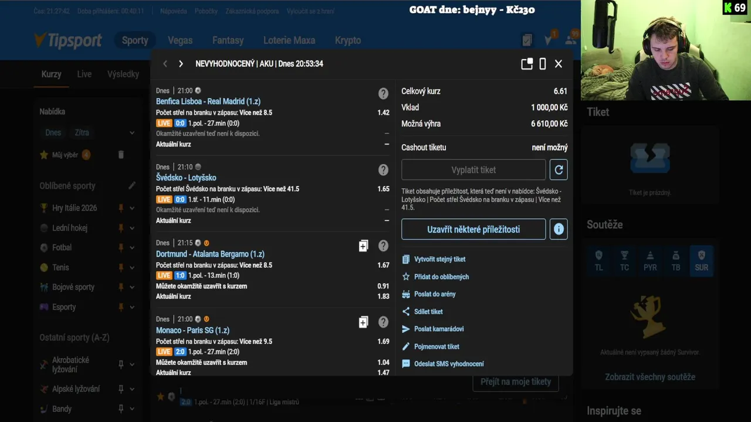Open Švédsko - Lotyšsko match link
Screen dimensions: 751x422
(186, 178)
